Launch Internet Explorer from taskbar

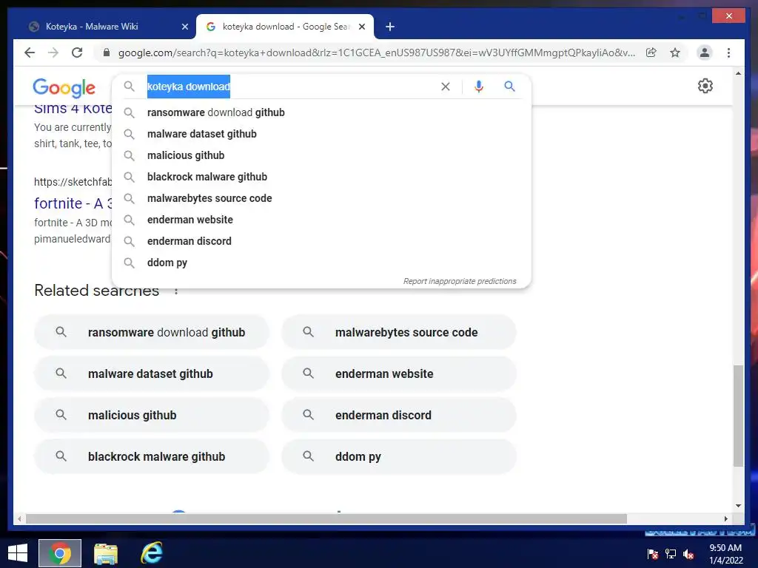[152, 553]
